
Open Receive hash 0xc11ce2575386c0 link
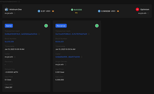point(71,34)
